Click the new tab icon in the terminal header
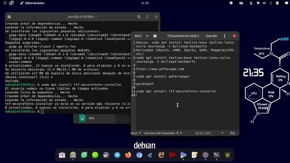 [9, 17]
